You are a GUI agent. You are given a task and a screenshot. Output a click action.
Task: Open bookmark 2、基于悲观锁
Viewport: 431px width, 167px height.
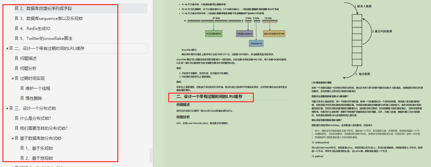(x=39, y=158)
